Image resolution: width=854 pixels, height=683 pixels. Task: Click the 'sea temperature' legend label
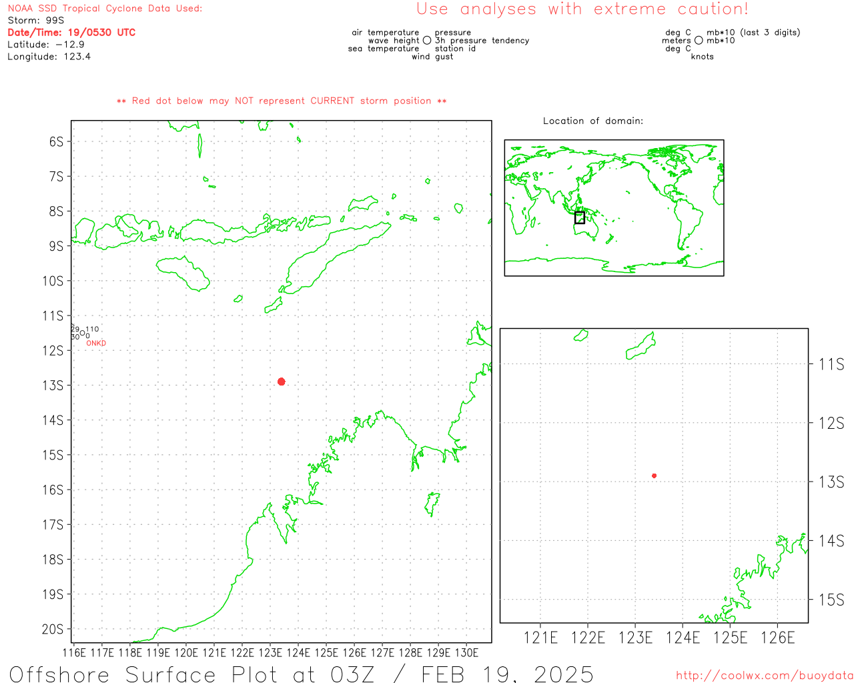[x=384, y=49]
